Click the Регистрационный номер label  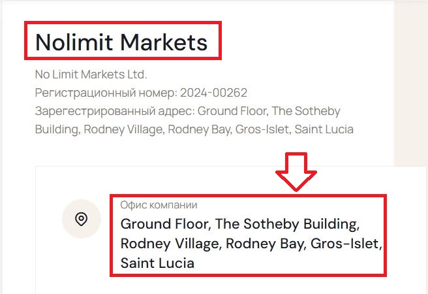pyautogui.click(x=106, y=93)
